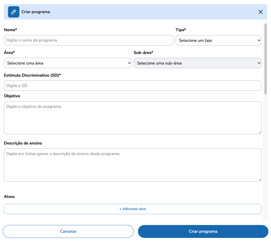Click into the Estímulo Discriminativo SD field
This screenshot has height=241, width=271.
133,86
